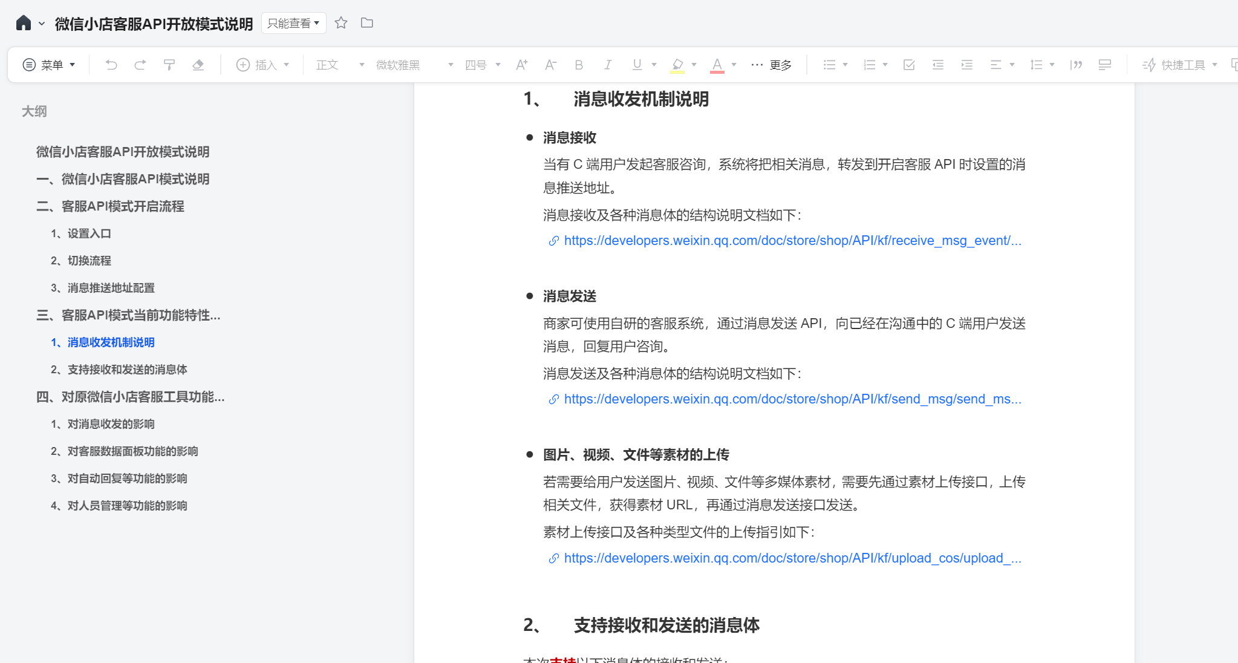Expand underline style options arrow
This screenshot has height=663, width=1238.
pos(654,65)
